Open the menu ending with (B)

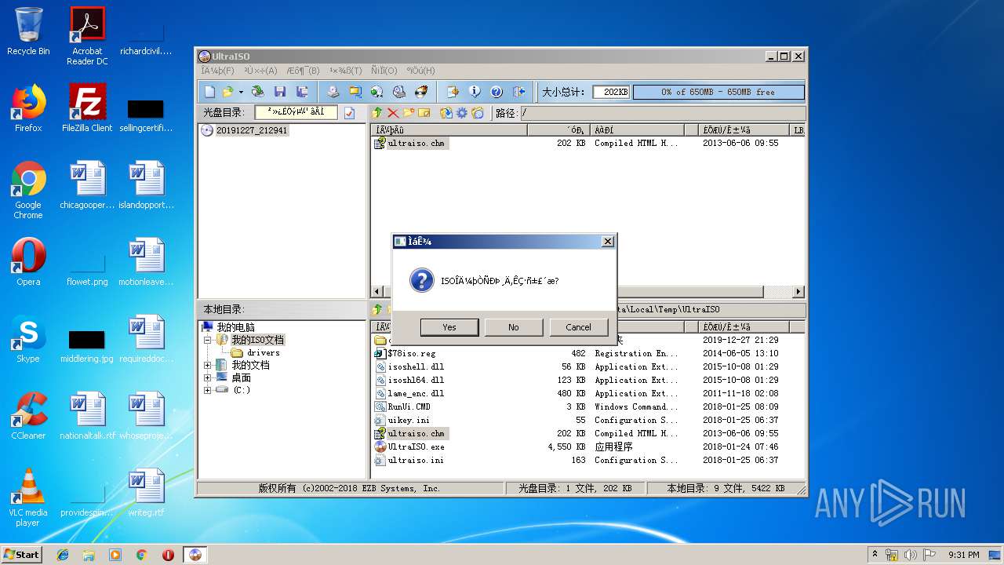[303, 71]
